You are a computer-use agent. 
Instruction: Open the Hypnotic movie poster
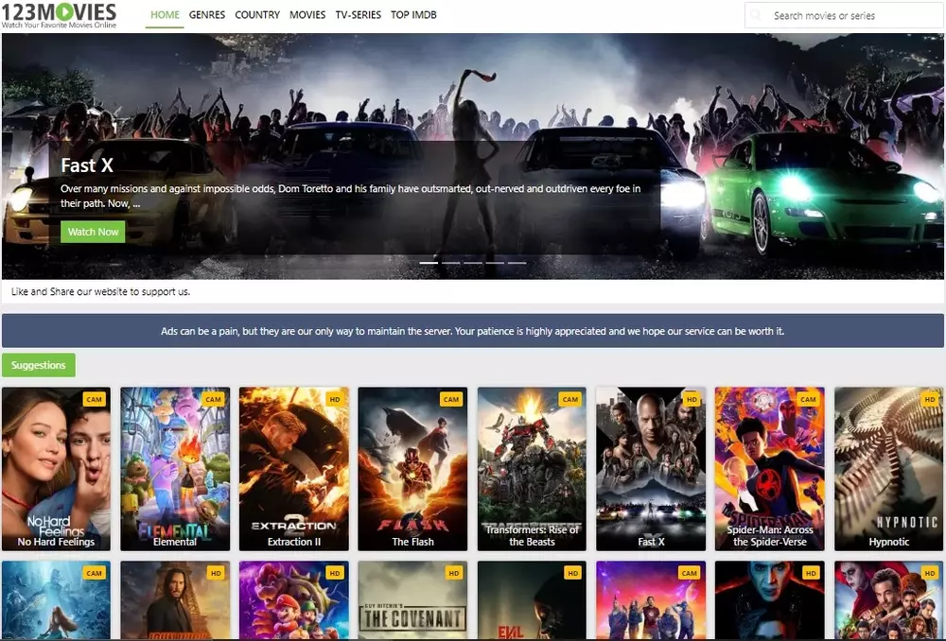pyautogui.click(x=889, y=469)
